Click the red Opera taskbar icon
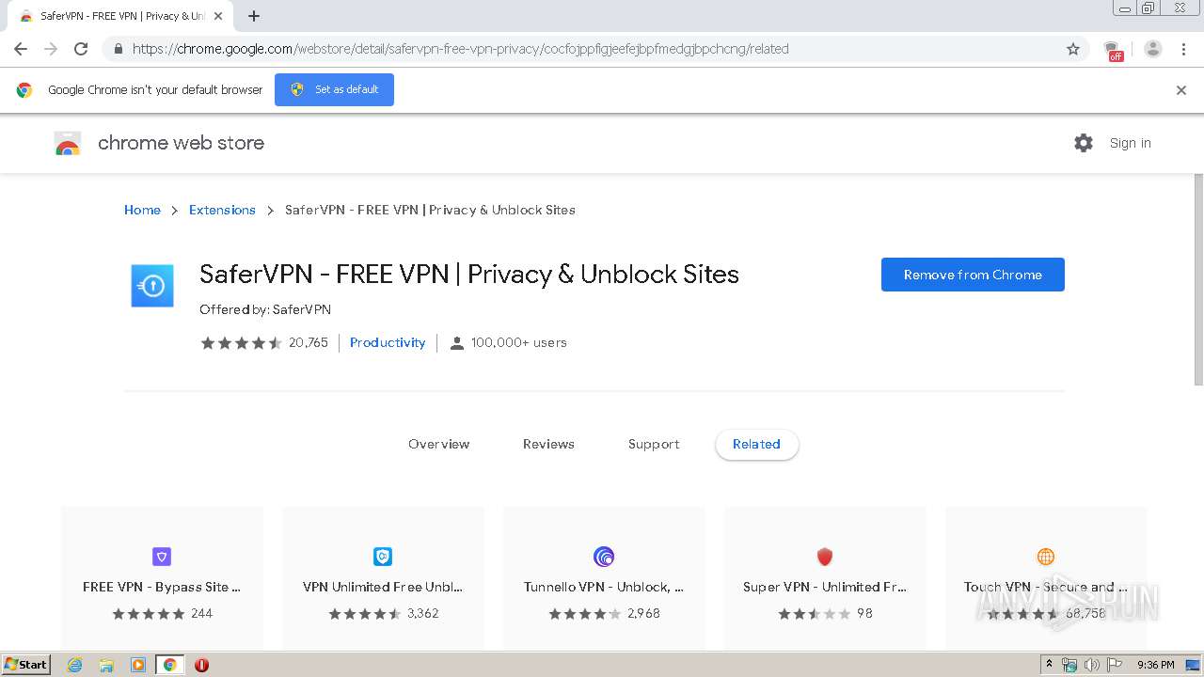The image size is (1204, 677). pos(201,665)
